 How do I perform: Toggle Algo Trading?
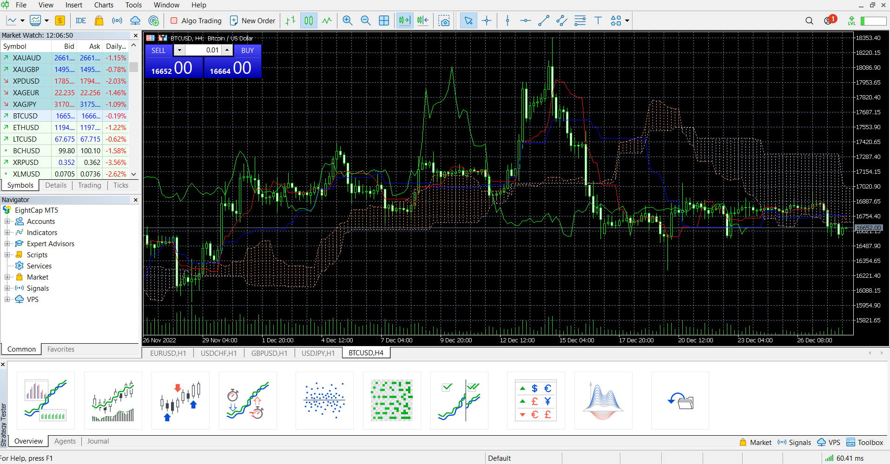(196, 20)
